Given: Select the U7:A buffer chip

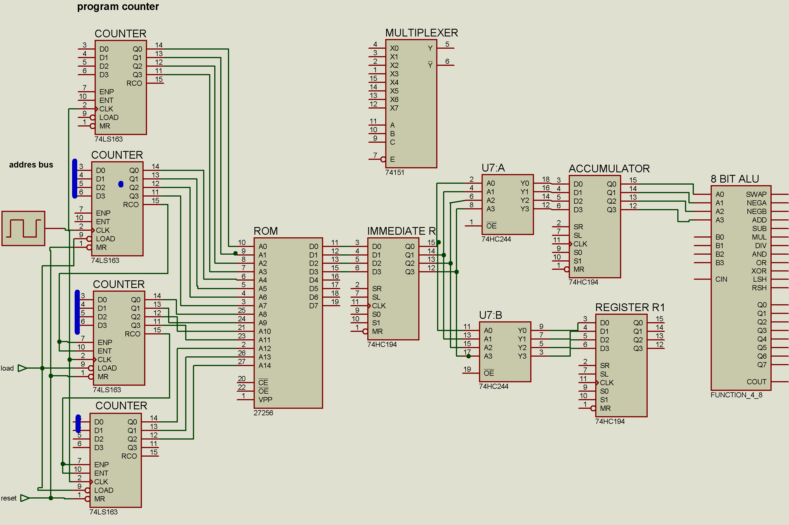Looking at the screenshot, I should click(508, 204).
